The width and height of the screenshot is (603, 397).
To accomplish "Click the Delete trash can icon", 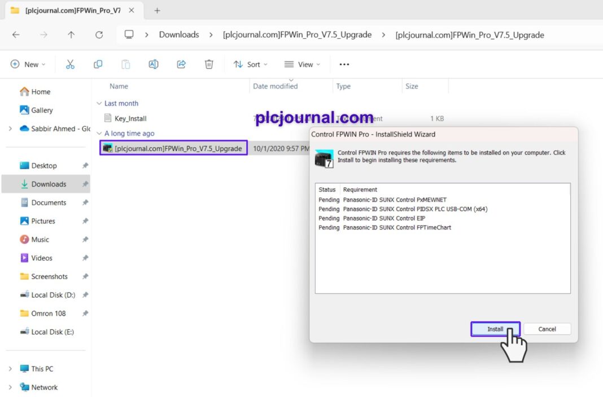I will tap(209, 64).
